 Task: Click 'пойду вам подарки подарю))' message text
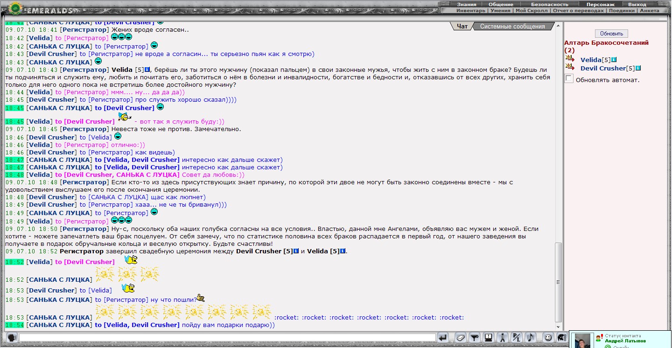228,325
